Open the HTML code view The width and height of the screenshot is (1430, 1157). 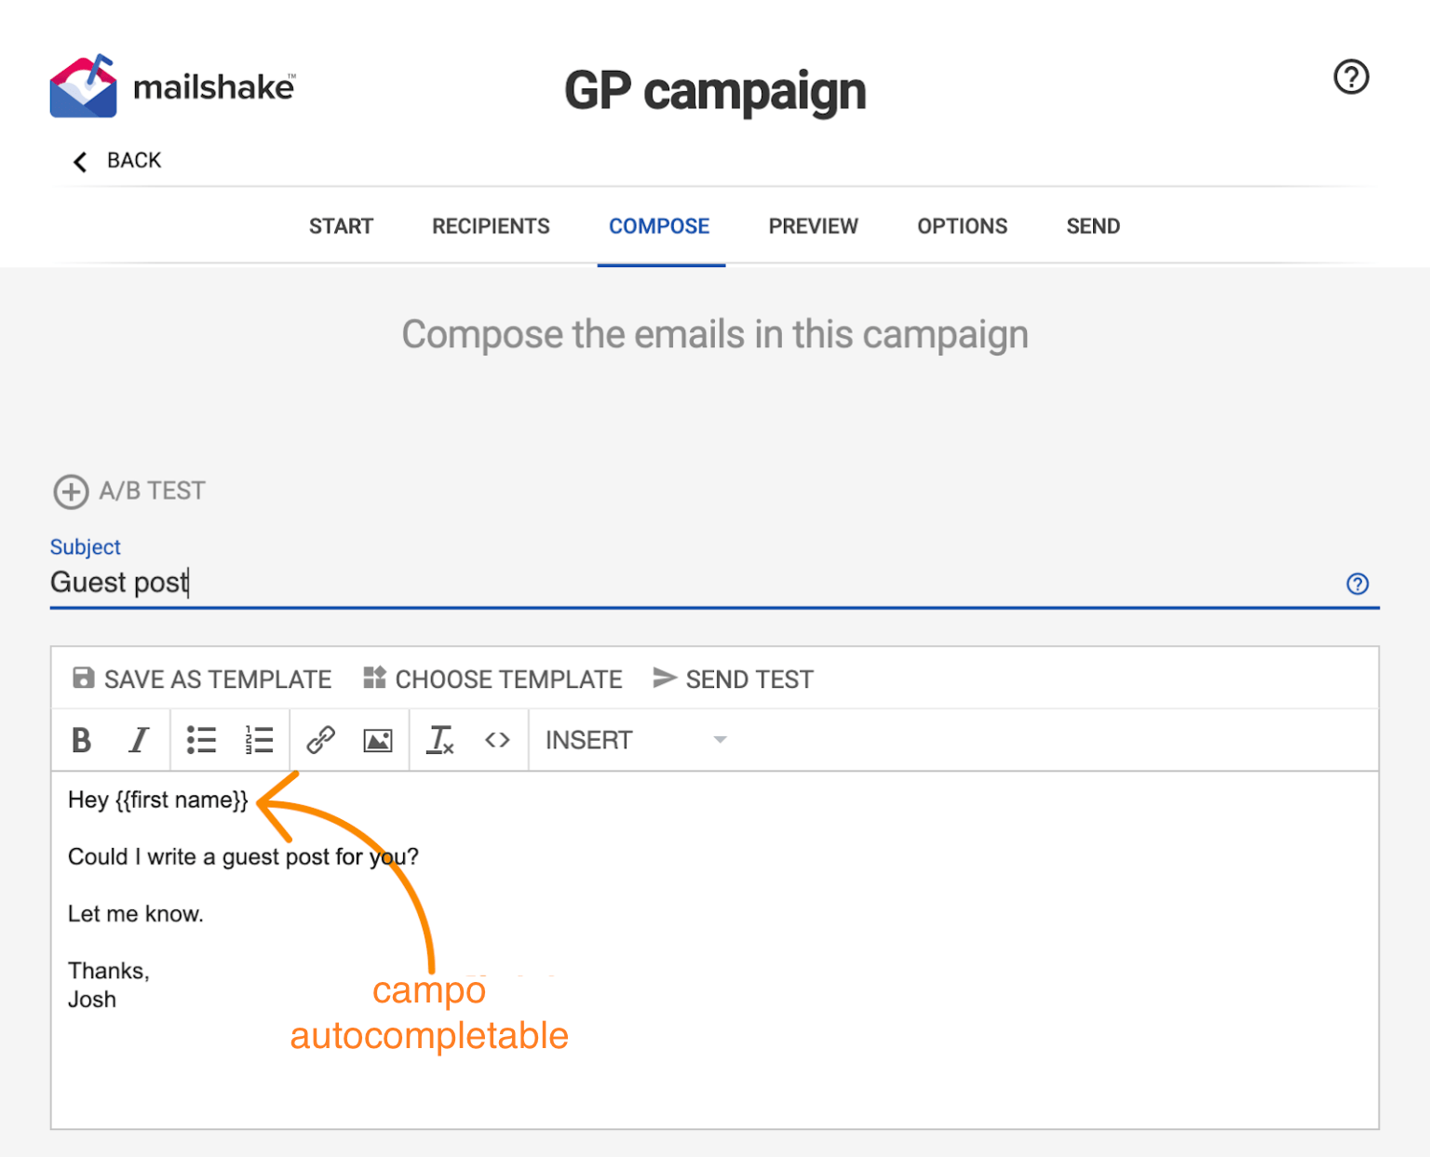pos(497,740)
